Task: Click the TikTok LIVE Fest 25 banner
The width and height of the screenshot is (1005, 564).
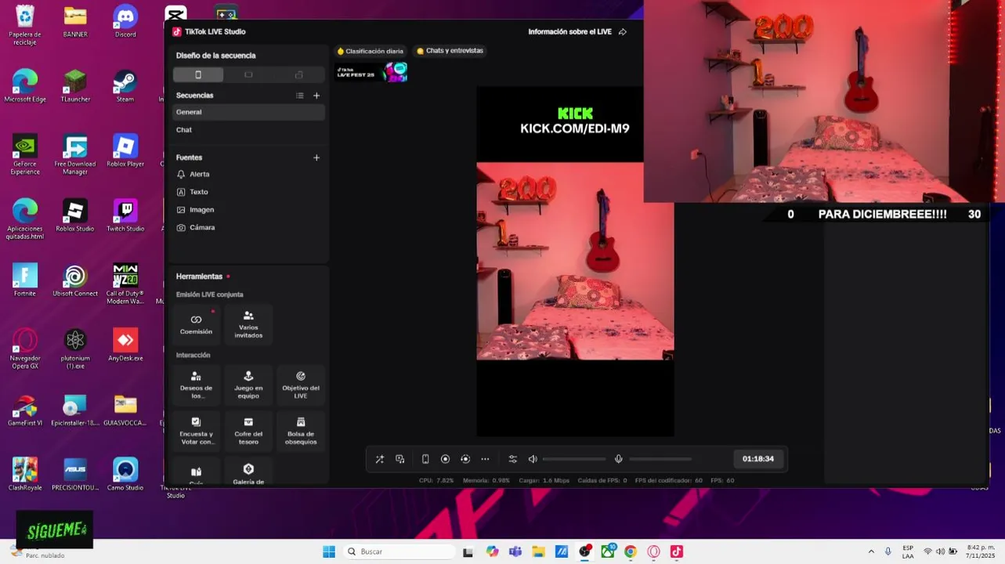Action: point(371,72)
